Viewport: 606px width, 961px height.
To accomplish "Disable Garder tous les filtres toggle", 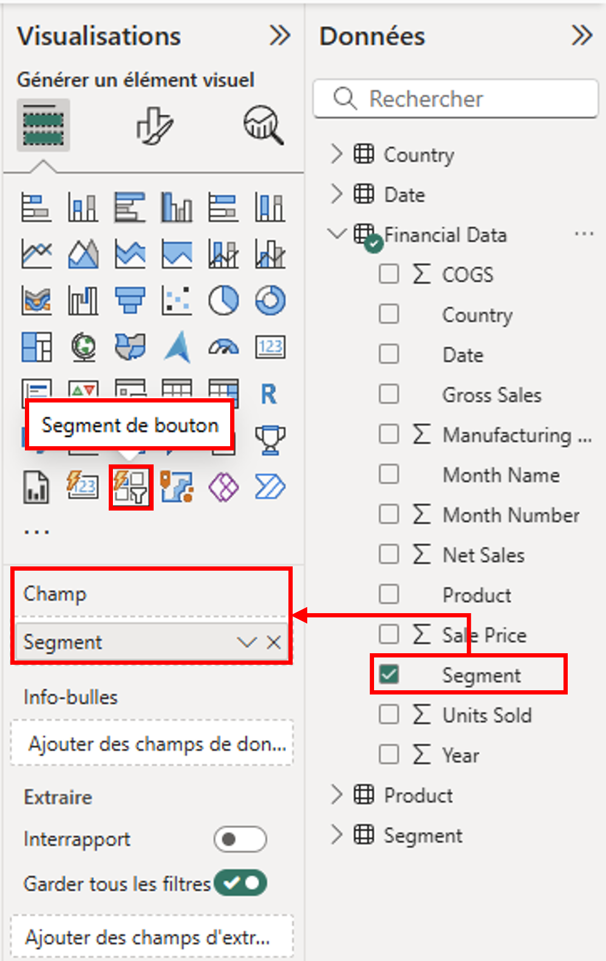I will tap(242, 883).
